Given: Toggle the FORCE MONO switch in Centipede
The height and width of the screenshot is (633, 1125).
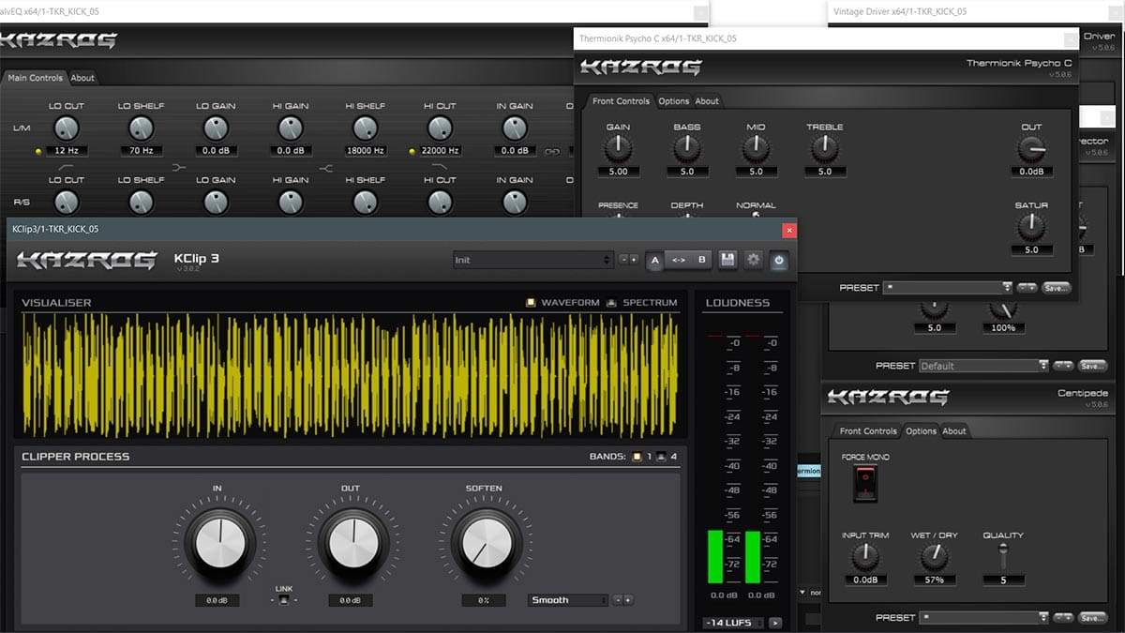Looking at the screenshot, I should coord(865,483).
